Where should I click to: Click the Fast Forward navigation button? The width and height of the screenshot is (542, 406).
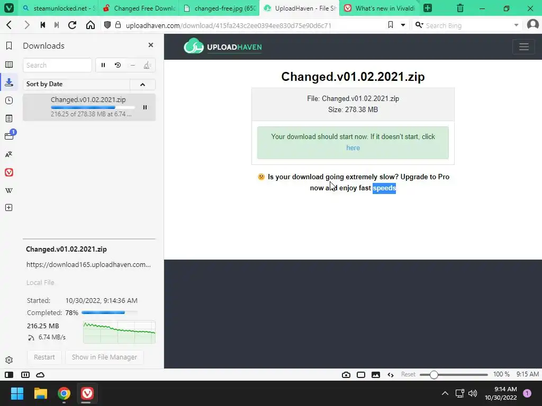(57, 25)
